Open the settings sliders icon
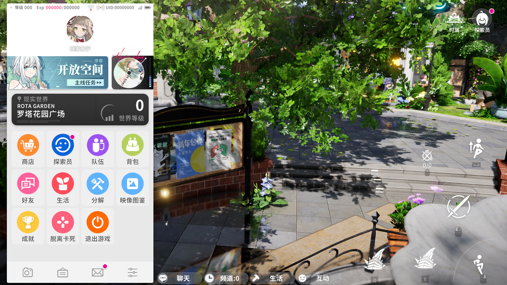Image resolution: width=507 pixels, height=285 pixels. [x=133, y=272]
